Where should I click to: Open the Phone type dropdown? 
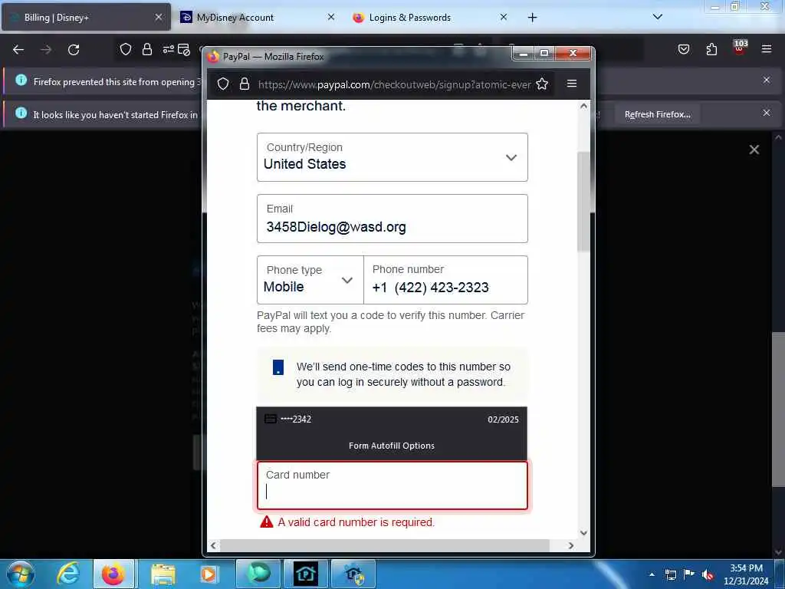coord(310,280)
